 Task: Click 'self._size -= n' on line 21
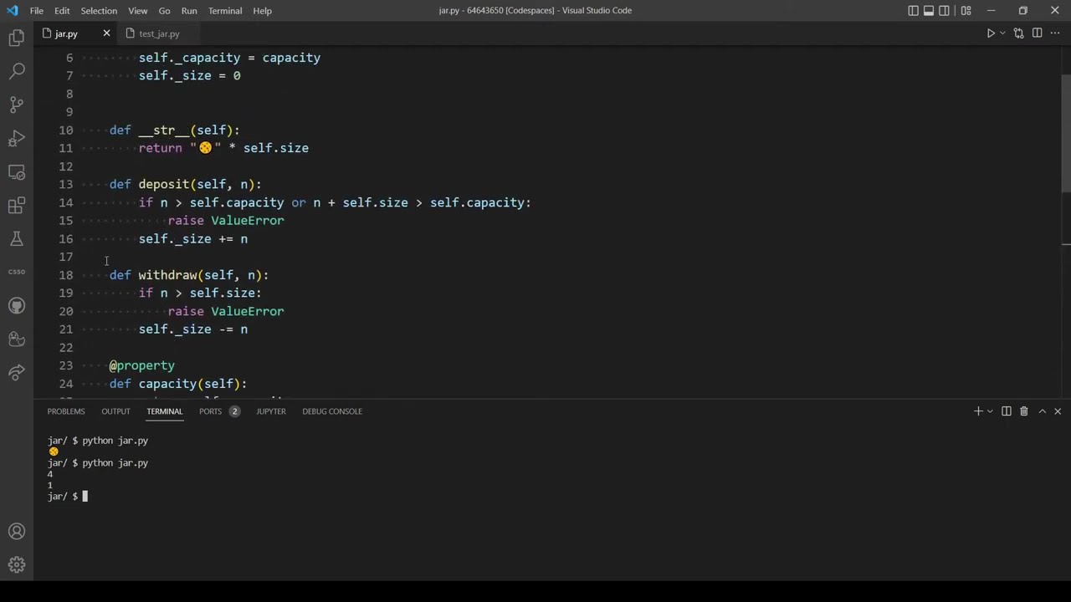tap(193, 329)
